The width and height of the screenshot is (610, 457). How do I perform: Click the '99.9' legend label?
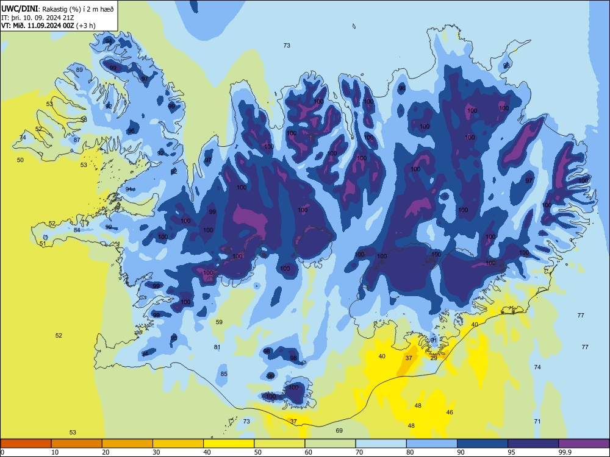click(x=565, y=452)
